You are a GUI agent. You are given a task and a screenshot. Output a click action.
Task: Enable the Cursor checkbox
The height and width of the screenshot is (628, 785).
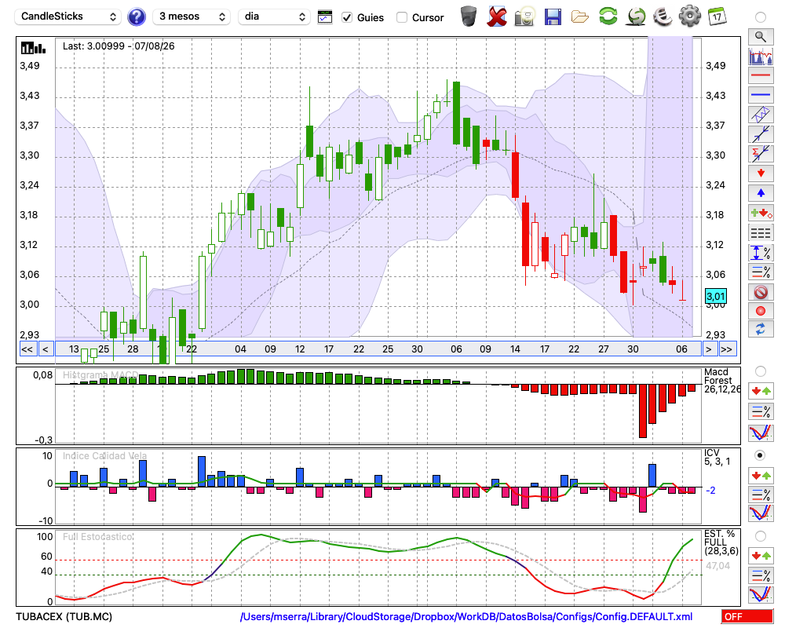401,17
